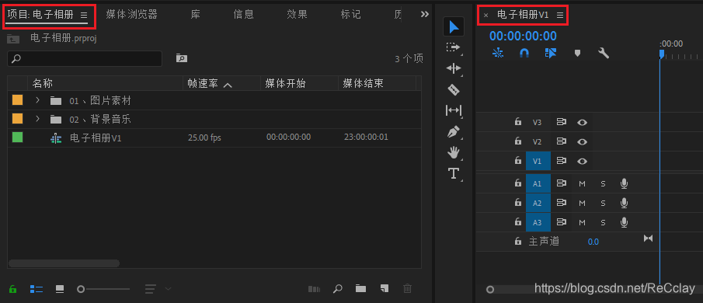This screenshot has width=703, height=303.
Task: Click Automate to Sequence icon
Action: click(315, 289)
